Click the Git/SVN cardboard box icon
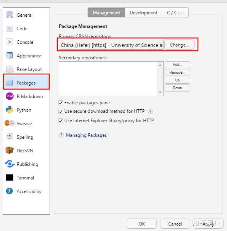The width and height of the screenshot is (227, 231). [x=10, y=150]
